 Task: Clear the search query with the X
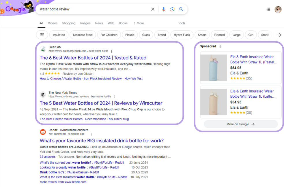153,9
